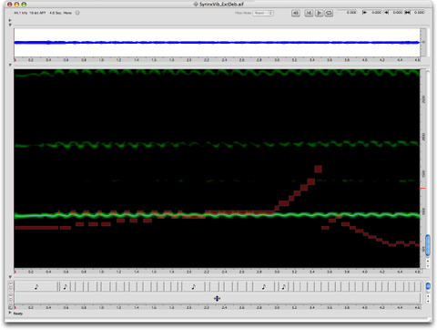Select the first music note segment
437x330 pixels.
tap(36, 286)
